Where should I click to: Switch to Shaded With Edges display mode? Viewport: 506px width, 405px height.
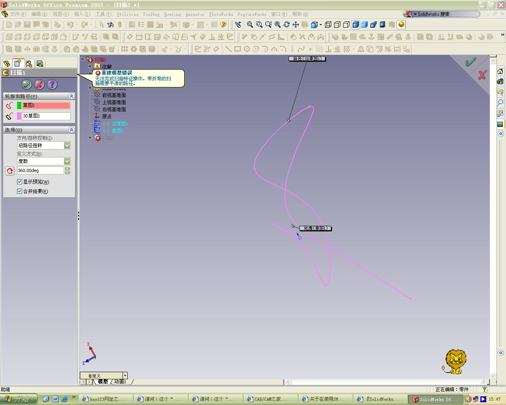[x=355, y=25]
